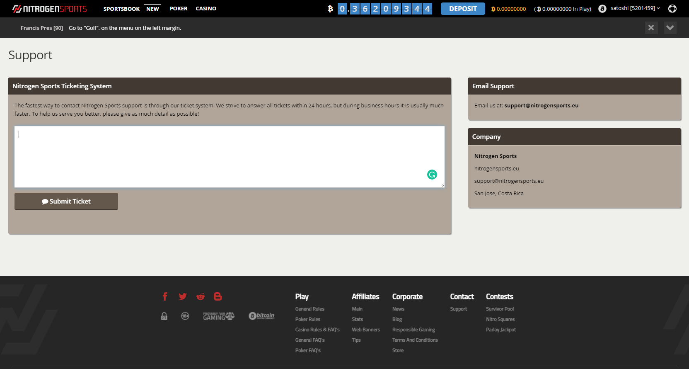Open the Facebook social icon in footer
This screenshot has width=689, height=369.
(x=165, y=296)
